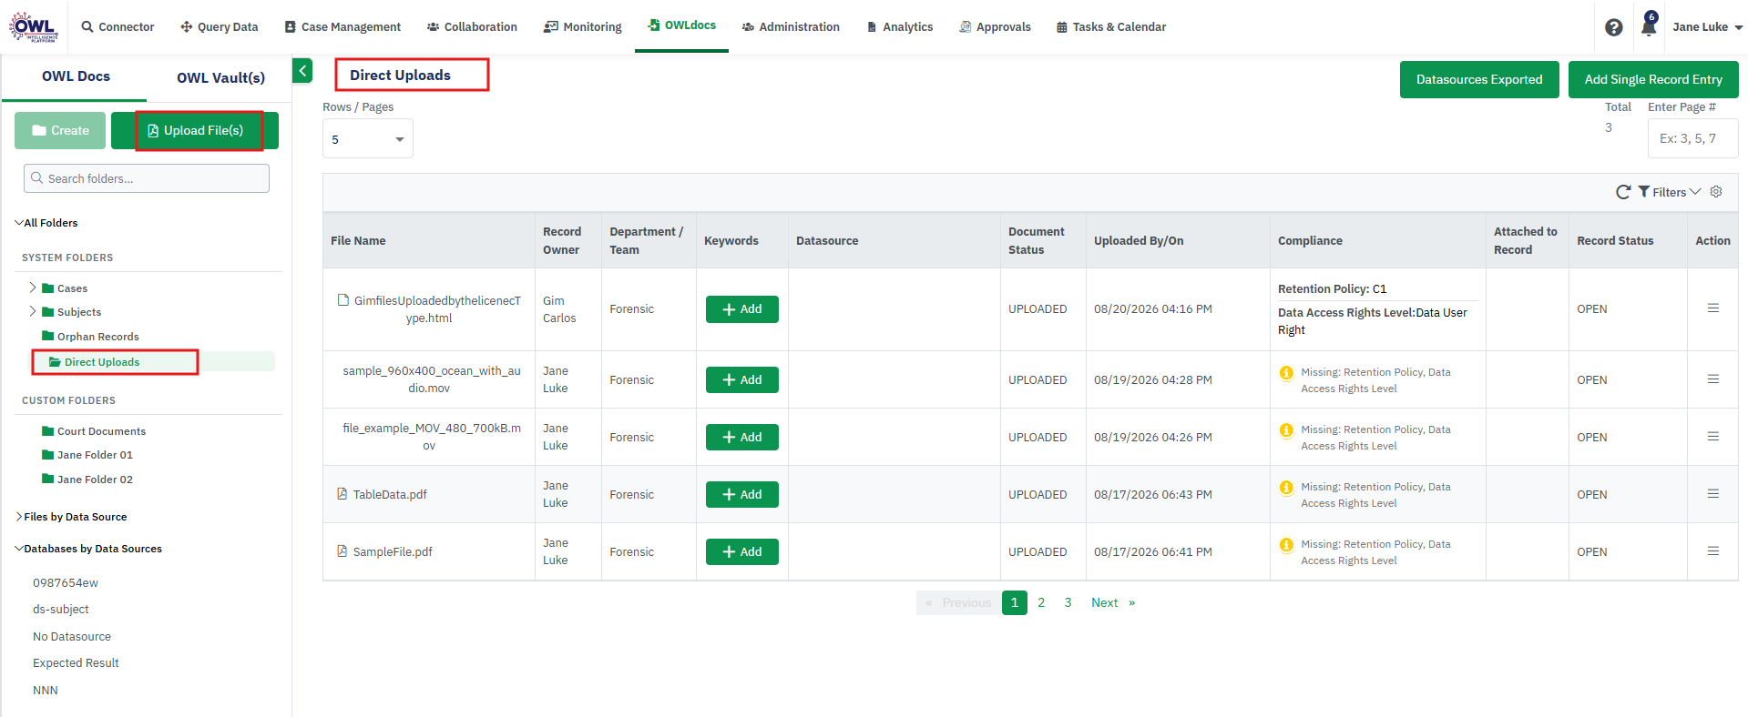Open the Approvals menu
The width and height of the screenshot is (1748, 717).
click(x=995, y=27)
